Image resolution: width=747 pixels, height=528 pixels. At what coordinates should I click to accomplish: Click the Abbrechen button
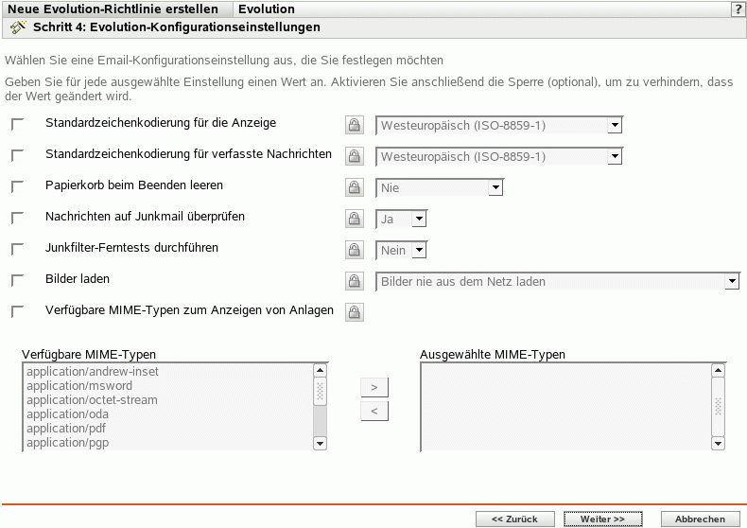click(700, 519)
